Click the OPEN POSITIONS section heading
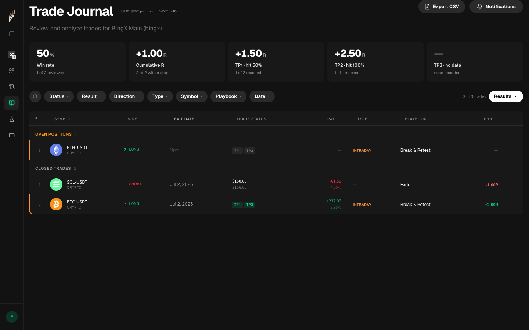The width and height of the screenshot is (529, 330). (x=53, y=134)
